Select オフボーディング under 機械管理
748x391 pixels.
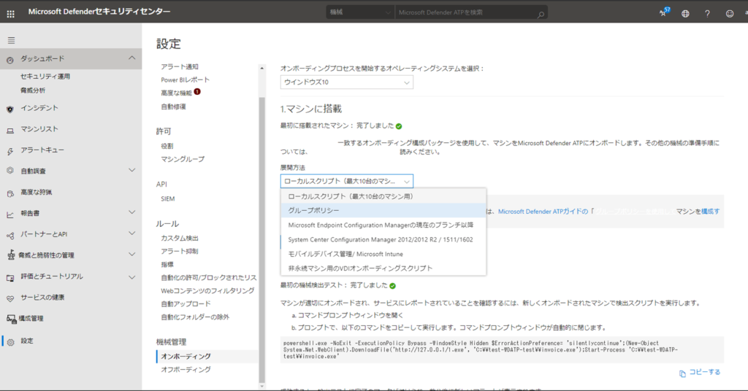pyautogui.click(x=186, y=370)
